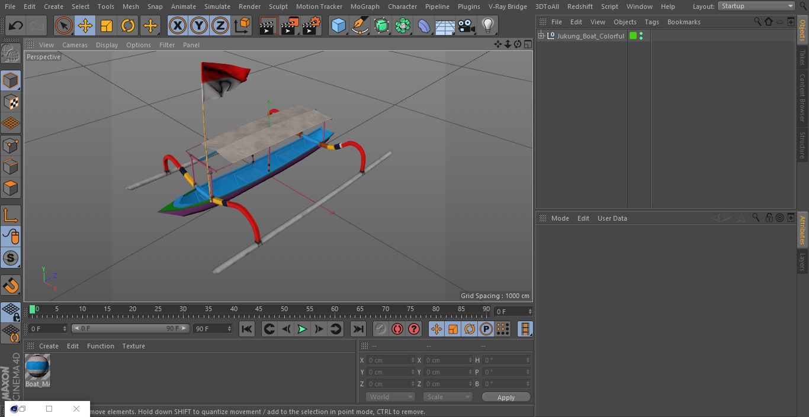Open the Sculpt menu
Image resolution: width=809 pixels, height=417 pixels.
[x=278, y=7]
